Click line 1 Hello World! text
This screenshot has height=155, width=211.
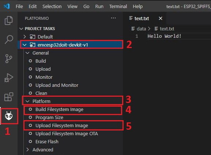(164, 36)
